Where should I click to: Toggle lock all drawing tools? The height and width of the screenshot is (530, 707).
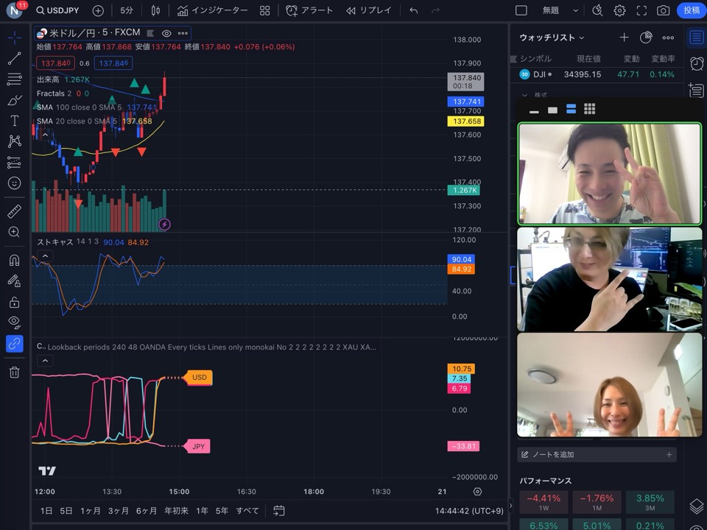(x=14, y=302)
